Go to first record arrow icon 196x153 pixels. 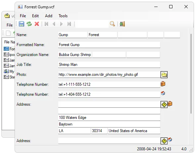[x=46, y=24]
